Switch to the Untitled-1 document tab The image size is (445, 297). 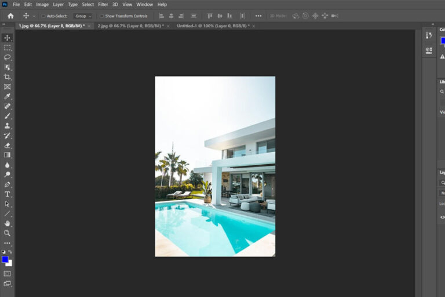click(213, 26)
